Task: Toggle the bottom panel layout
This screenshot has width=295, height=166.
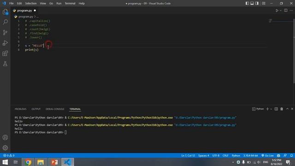Action: point(252,3)
